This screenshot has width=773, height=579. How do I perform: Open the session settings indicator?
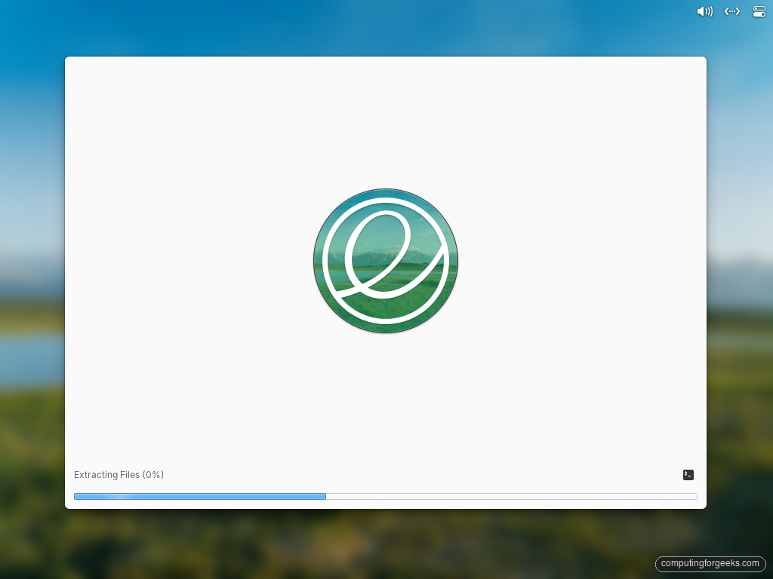[x=759, y=11]
